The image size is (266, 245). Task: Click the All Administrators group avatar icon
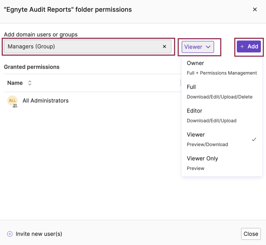[x=12, y=101]
